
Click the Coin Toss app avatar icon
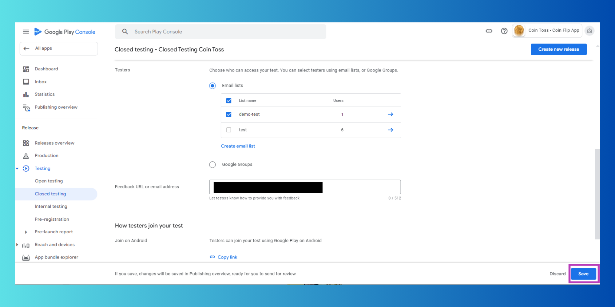(x=519, y=30)
